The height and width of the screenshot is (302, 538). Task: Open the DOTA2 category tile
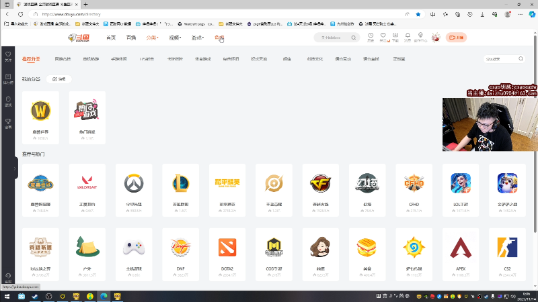click(x=227, y=254)
